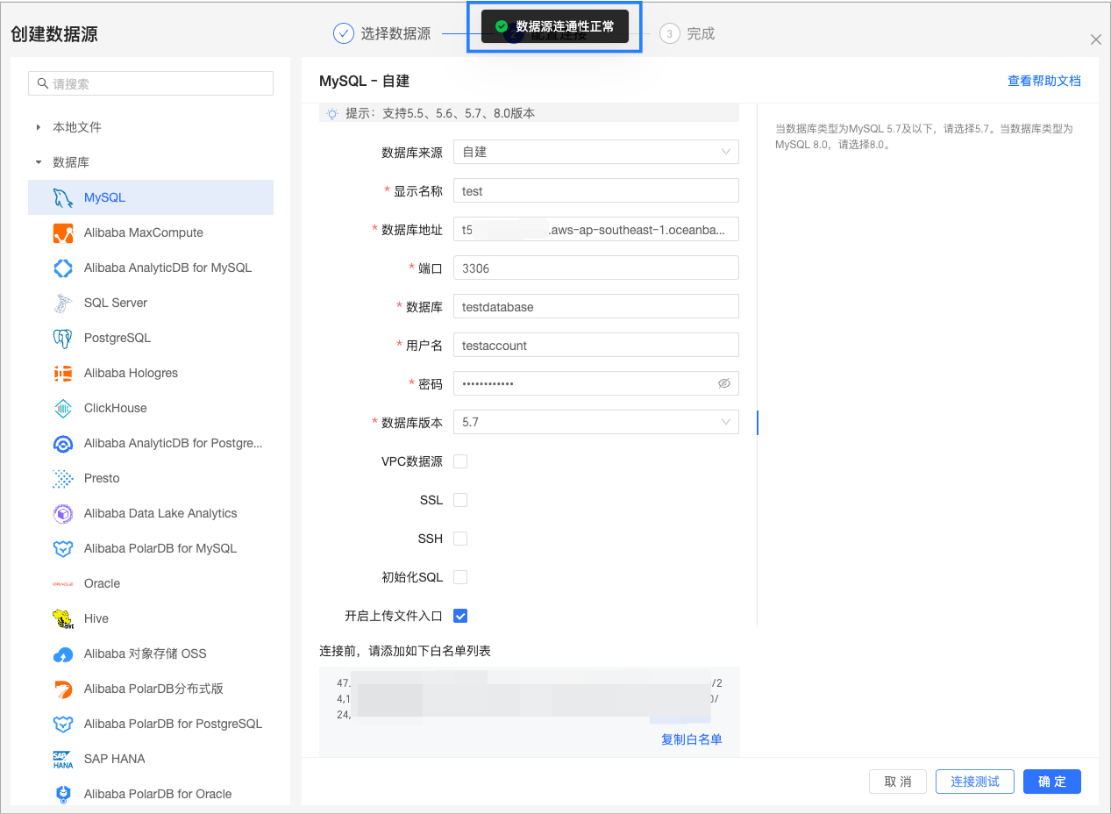Choose the ClickHouse icon

click(x=62, y=408)
